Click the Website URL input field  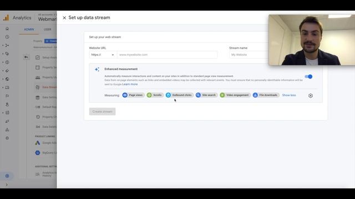pyautogui.click(x=168, y=55)
